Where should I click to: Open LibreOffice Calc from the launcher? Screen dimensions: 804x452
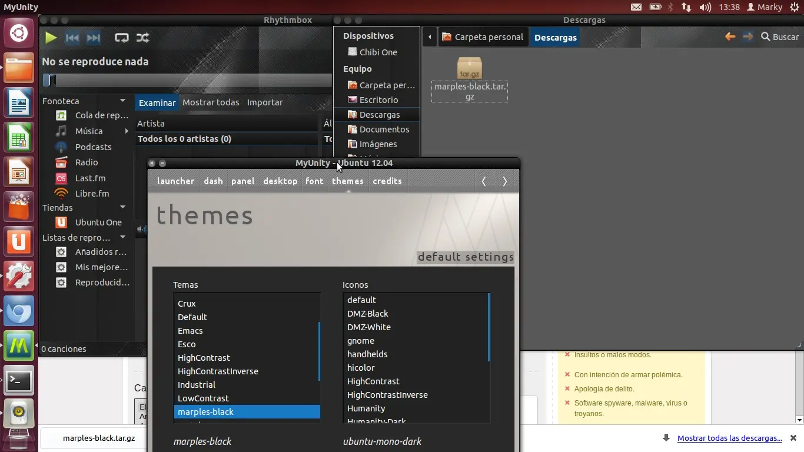[x=19, y=138]
